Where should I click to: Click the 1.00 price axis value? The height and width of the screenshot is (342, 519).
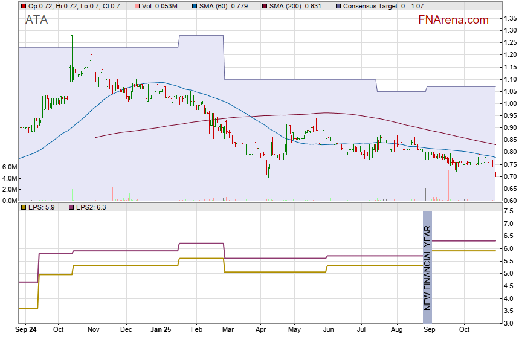pos(510,103)
